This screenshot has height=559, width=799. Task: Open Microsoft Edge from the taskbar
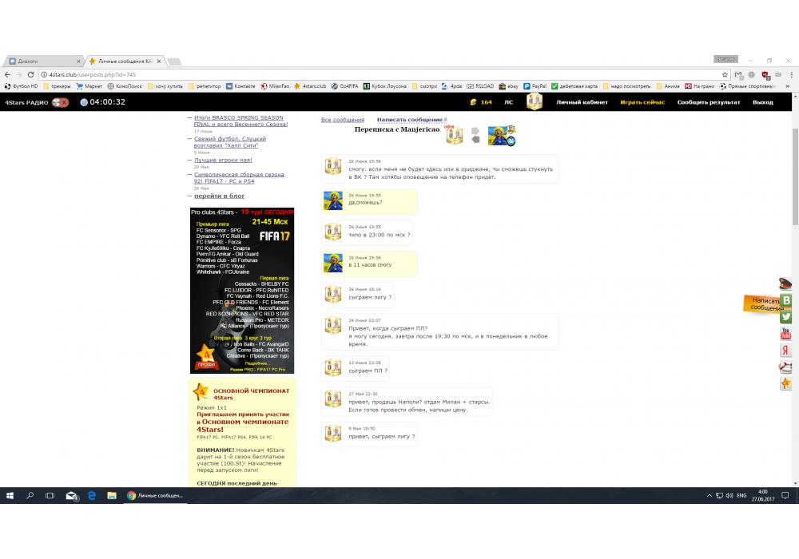pyautogui.click(x=92, y=496)
